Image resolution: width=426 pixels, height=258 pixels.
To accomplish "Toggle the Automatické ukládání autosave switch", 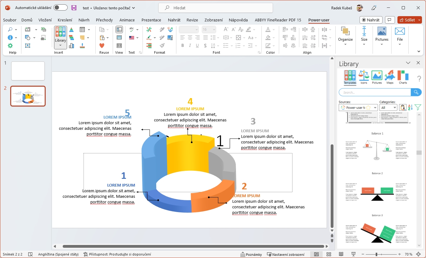I will pos(60,8).
